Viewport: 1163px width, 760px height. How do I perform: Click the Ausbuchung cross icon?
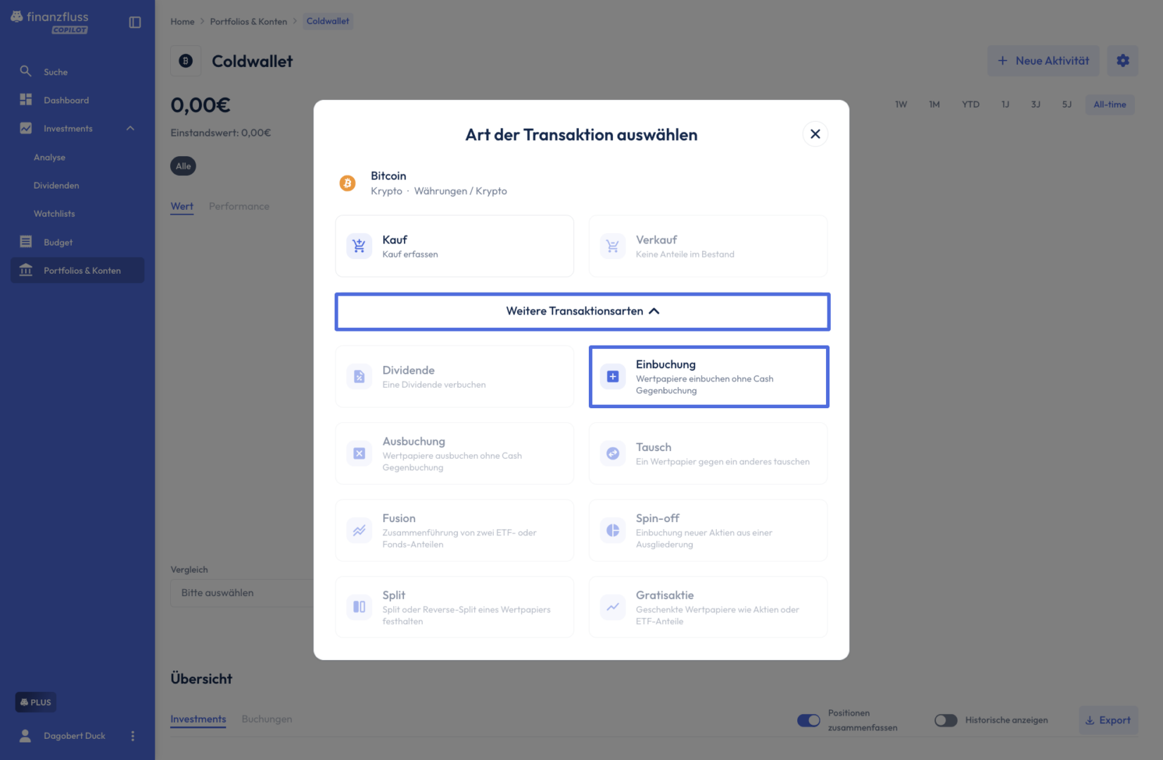[x=359, y=453]
